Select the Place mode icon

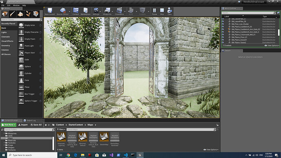pyautogui.click(x=5, y=14)
